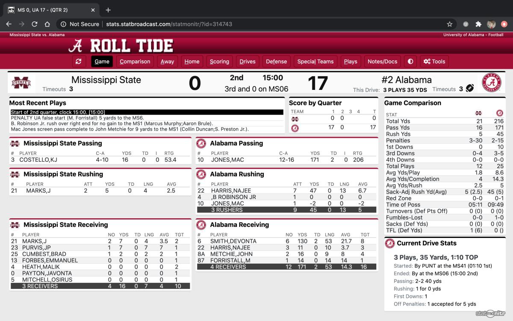
Task: Select the 'Start of 2nd quarter' play line
Action: click(147, 112)
